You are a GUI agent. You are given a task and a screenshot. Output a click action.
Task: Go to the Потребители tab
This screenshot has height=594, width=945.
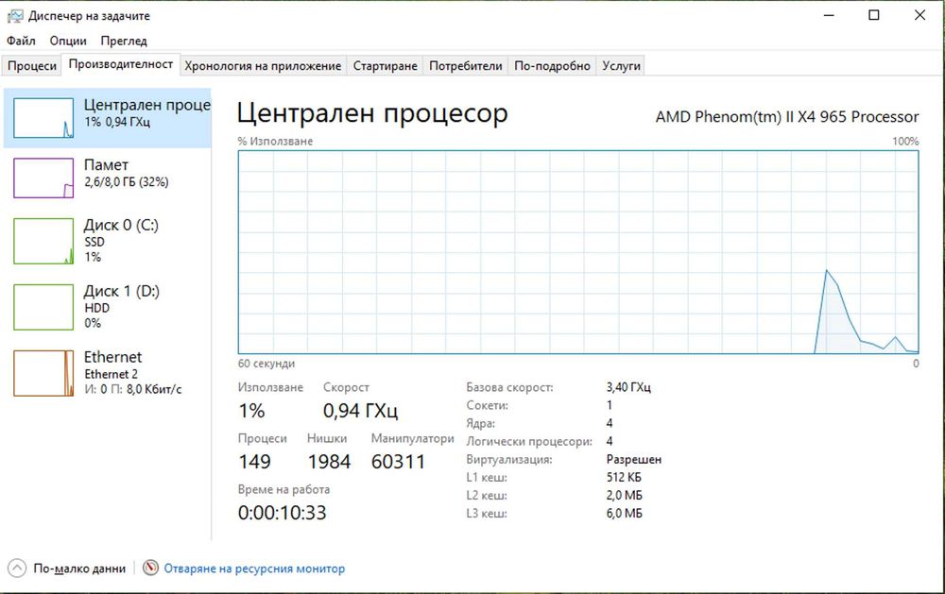click(465, 66)
